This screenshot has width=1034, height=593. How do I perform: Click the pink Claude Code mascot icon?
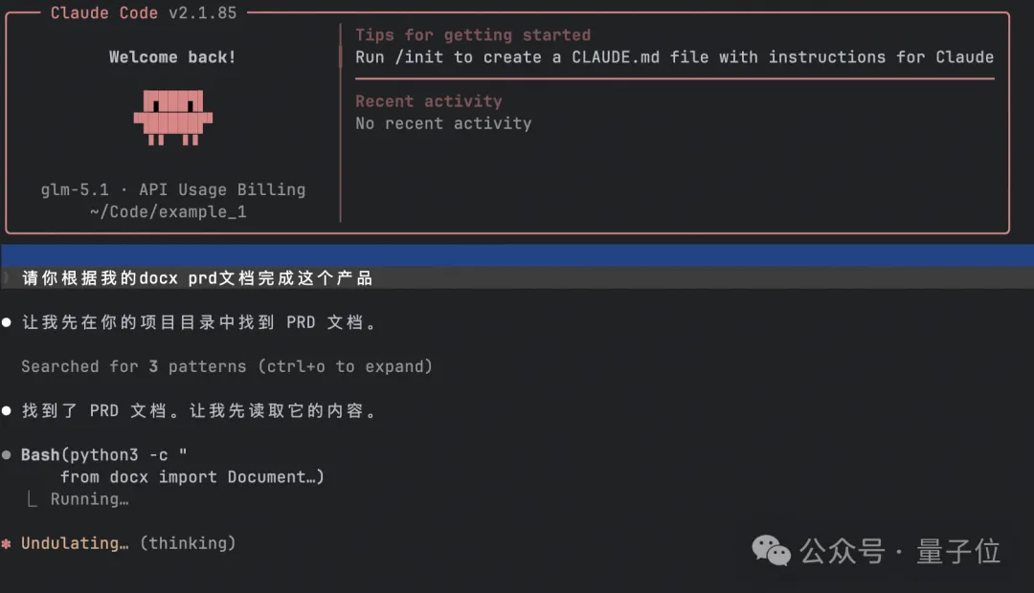[x=173, y=117]
